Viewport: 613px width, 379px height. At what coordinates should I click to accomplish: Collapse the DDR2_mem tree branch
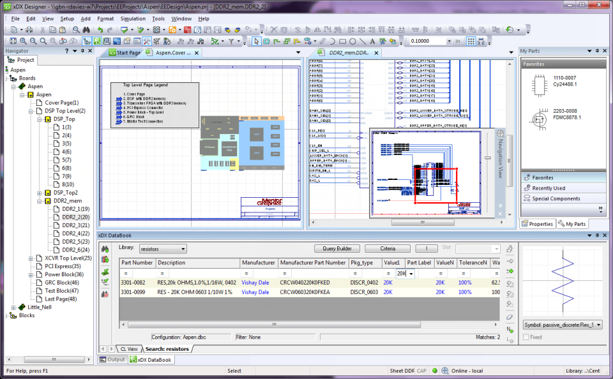pyautogui.click(x=38, y=201)
